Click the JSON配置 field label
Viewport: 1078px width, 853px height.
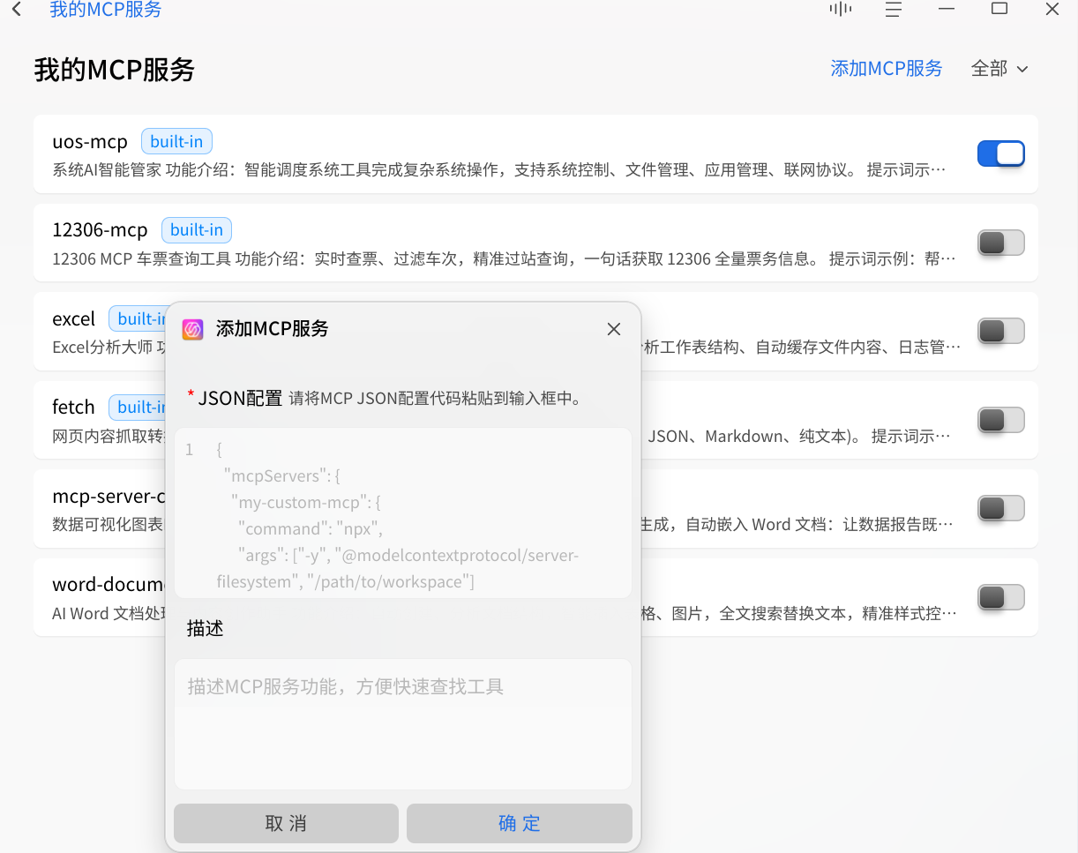pyautogui.click(x=240, y=398)
